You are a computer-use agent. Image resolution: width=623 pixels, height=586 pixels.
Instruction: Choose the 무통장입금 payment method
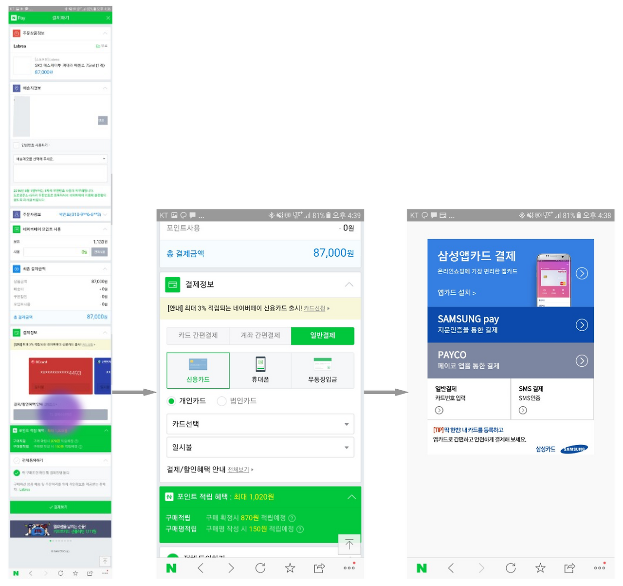click(323, 370)
